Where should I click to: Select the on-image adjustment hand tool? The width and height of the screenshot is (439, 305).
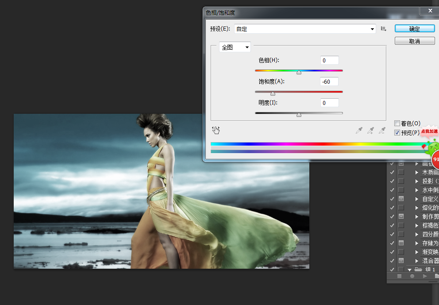click(216, 130)
